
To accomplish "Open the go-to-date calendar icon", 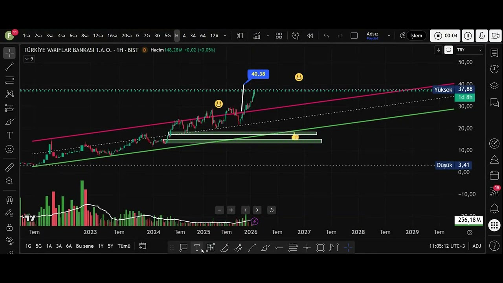I will pyautogui.click(x=143, y=246).
